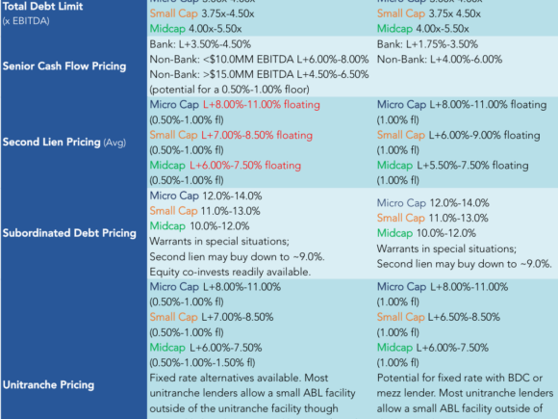Click the Senior Cash Flow Pricing row header

click(x=64, y=66)
